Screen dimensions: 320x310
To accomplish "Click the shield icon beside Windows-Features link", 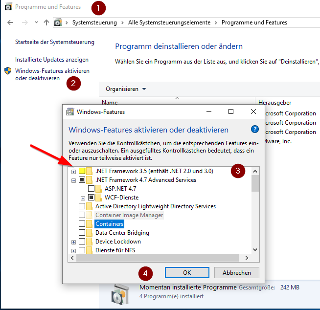I will point(8,71).
